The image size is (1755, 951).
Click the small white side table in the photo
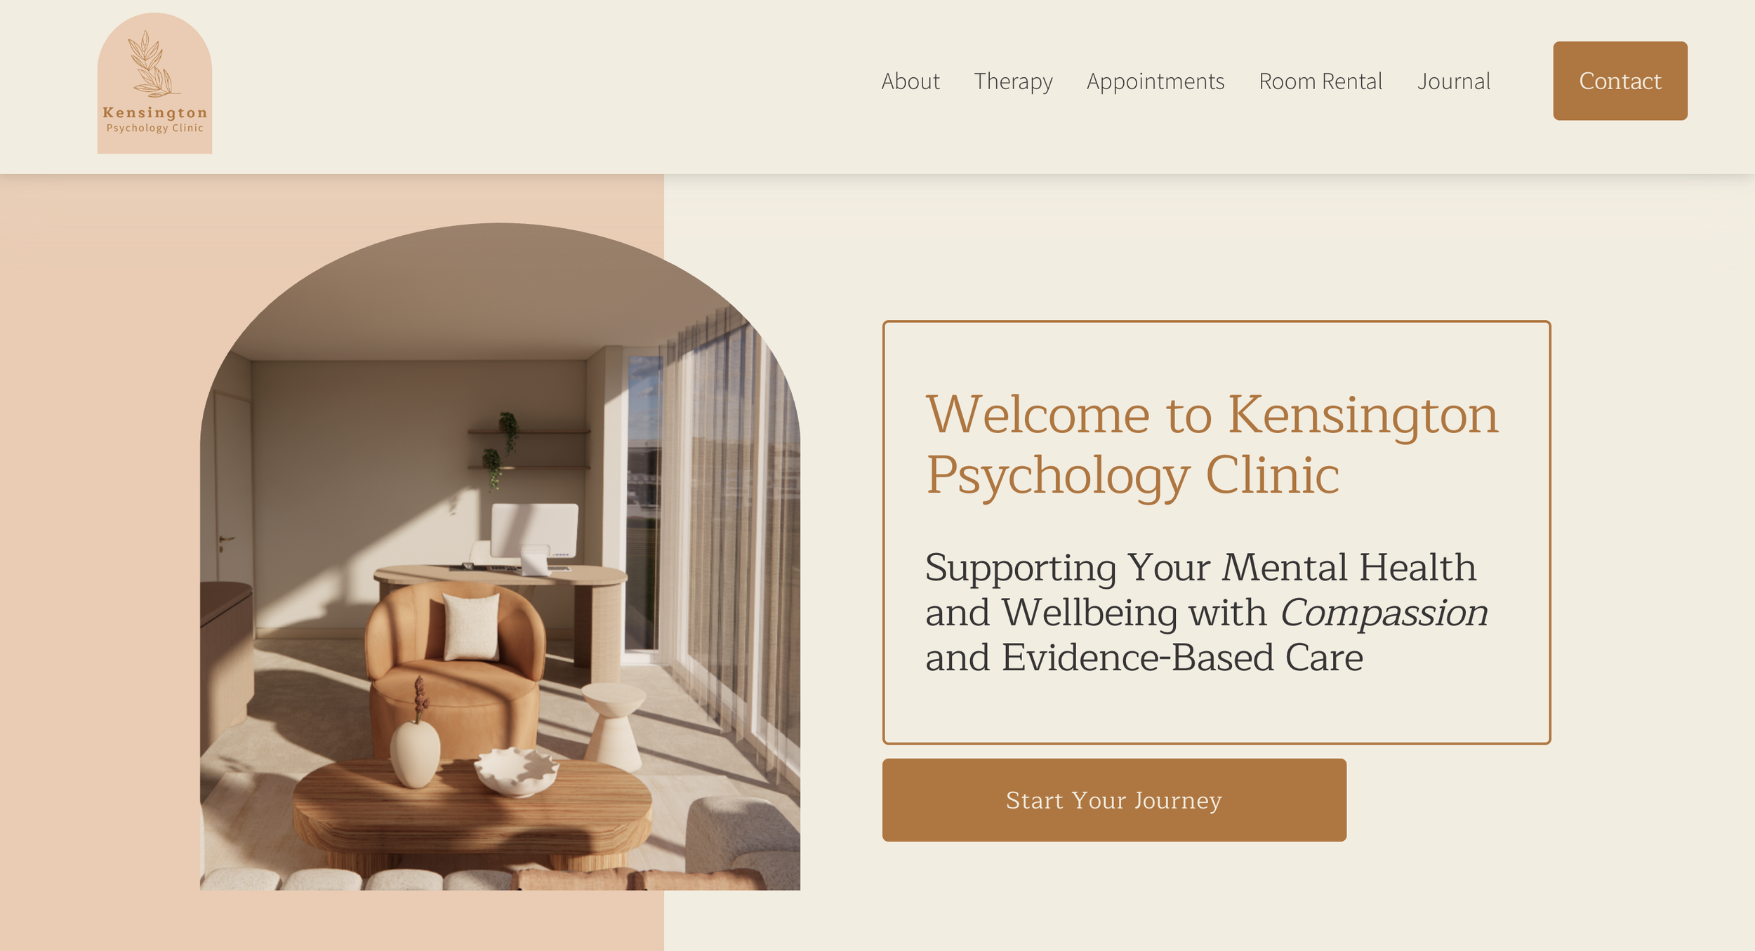614,723
